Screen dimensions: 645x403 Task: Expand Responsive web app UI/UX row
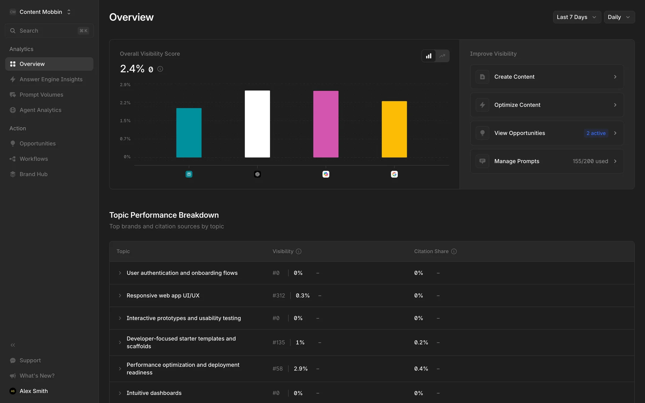click(120, 296)
